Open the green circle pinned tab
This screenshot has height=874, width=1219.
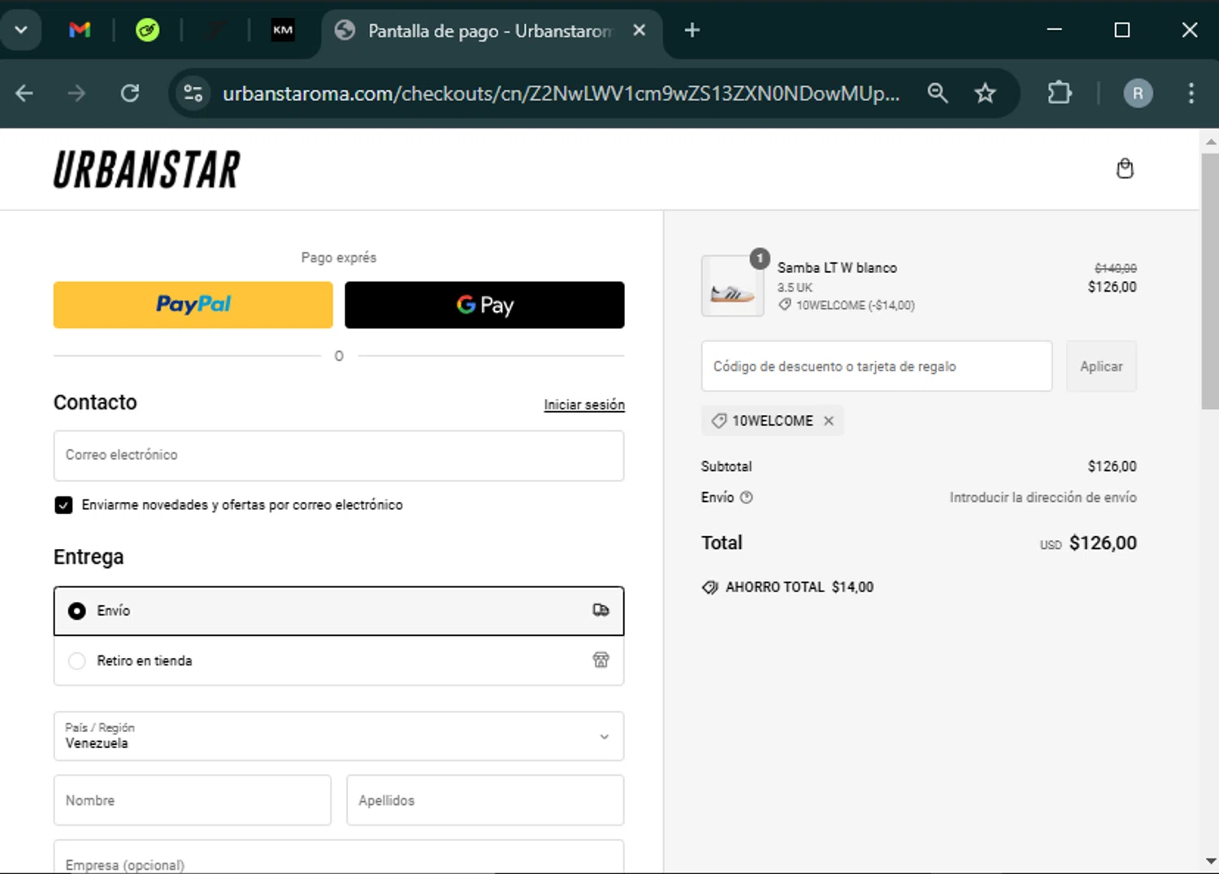pyautogui.click(x=147, y=30)
